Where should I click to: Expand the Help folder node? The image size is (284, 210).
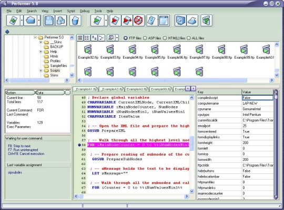(x=41, y=52)
